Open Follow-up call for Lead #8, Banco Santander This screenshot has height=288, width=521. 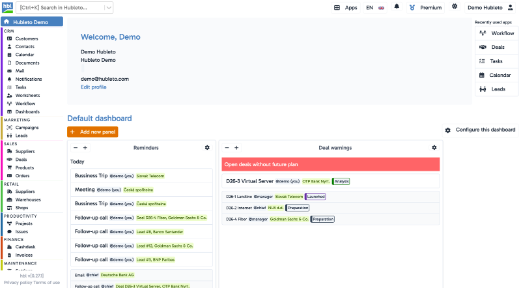click(141, 231)
